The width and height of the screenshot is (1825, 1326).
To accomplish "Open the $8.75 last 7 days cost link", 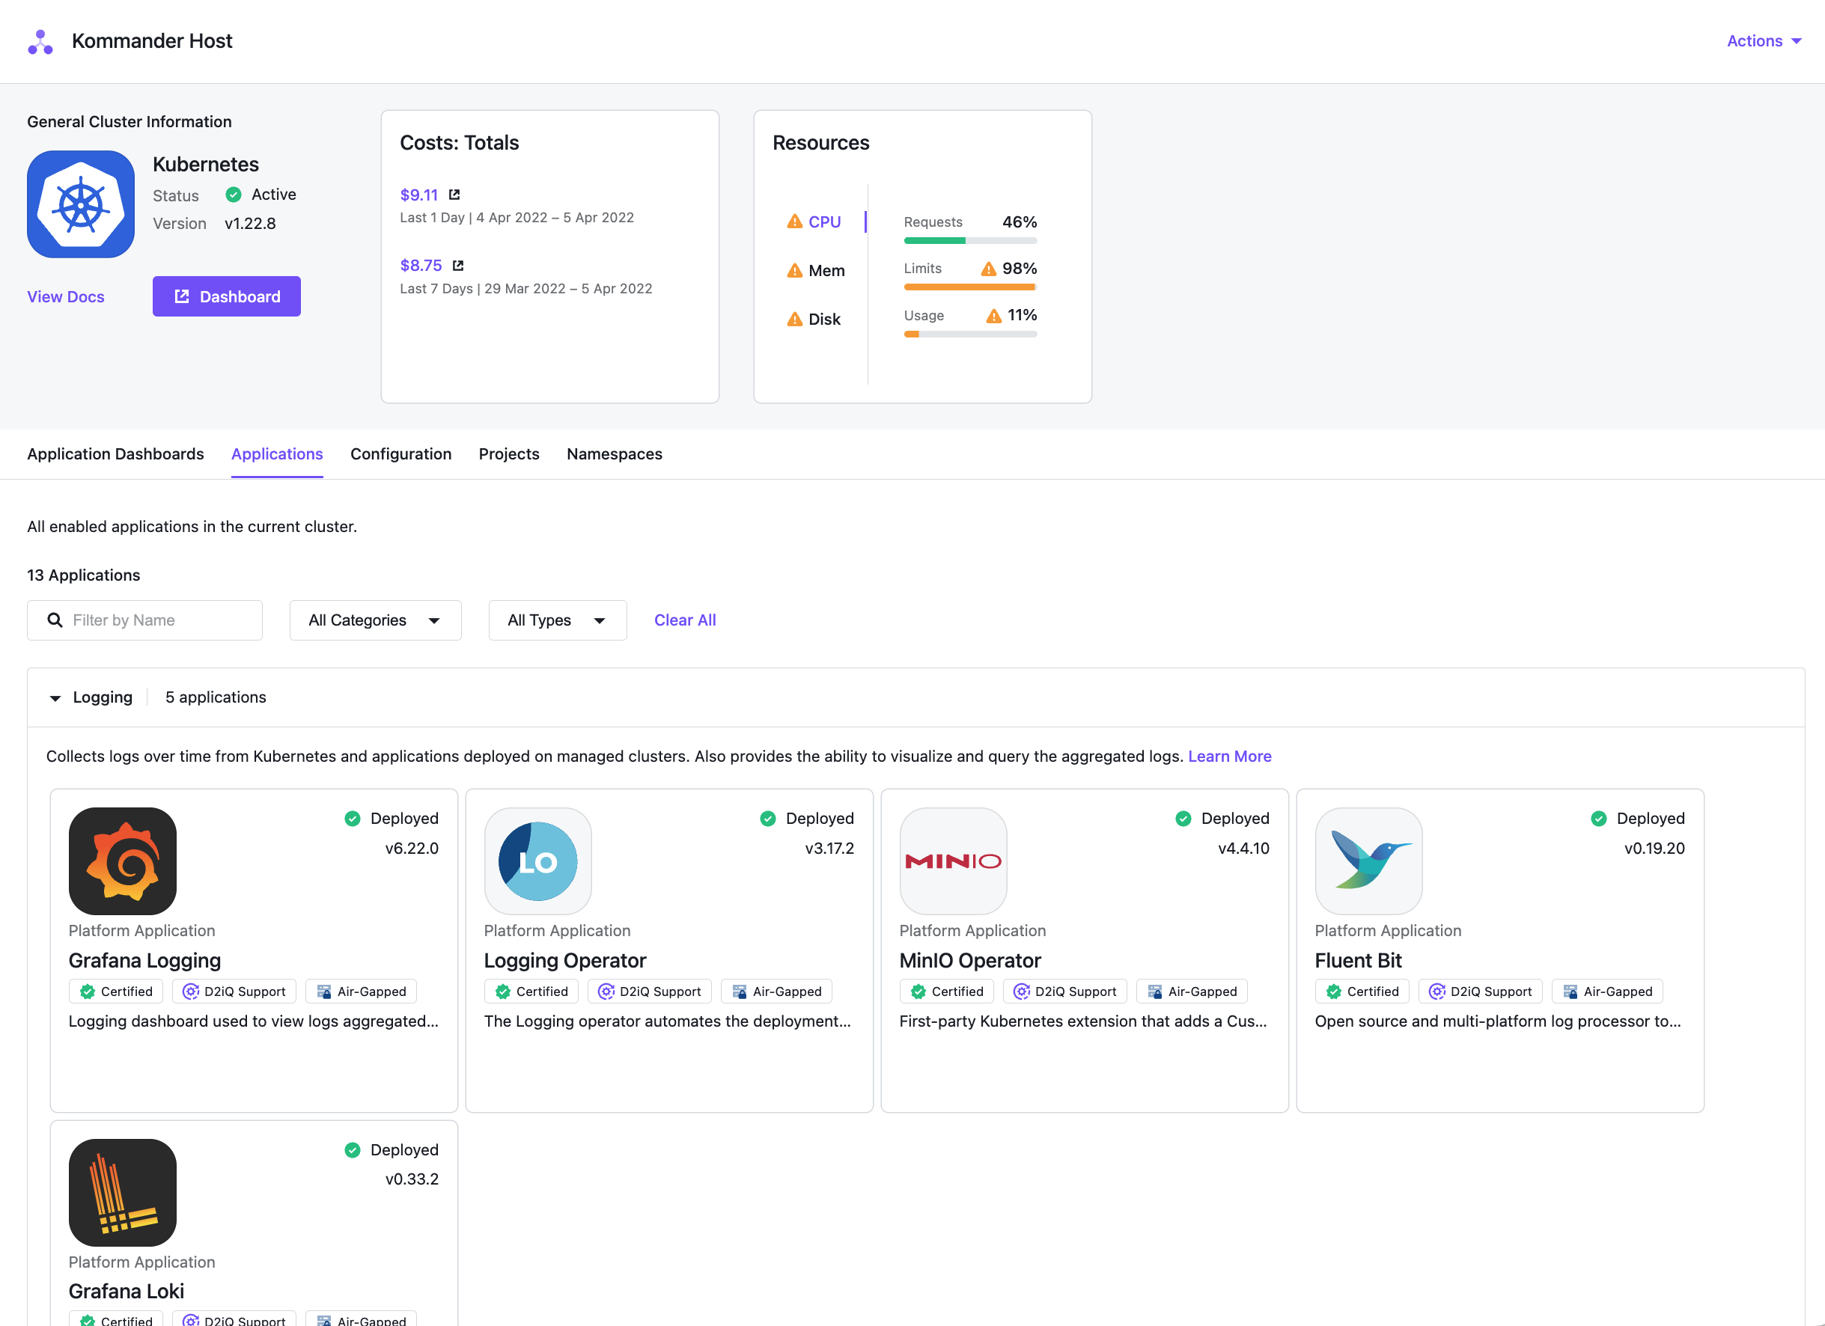I will 421,266.
